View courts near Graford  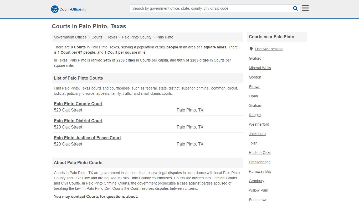(x=255, y=58)
